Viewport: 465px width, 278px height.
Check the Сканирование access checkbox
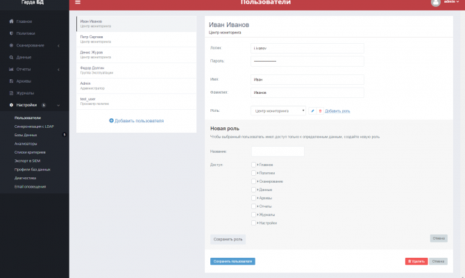click(x=253, y=181)
